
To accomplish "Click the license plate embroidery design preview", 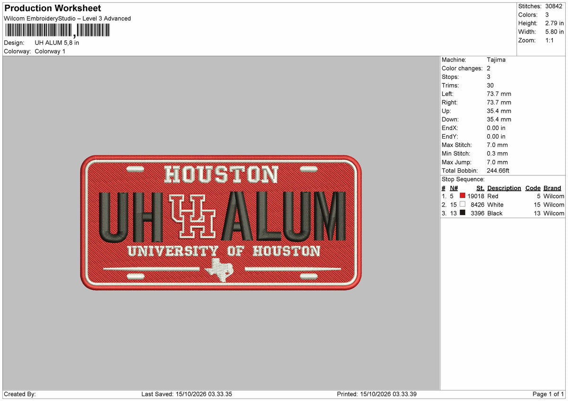I will click(221, 222).
